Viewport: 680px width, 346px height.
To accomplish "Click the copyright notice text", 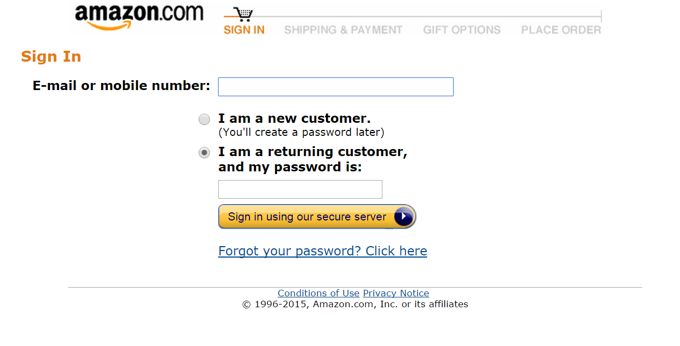I will 354,304.
